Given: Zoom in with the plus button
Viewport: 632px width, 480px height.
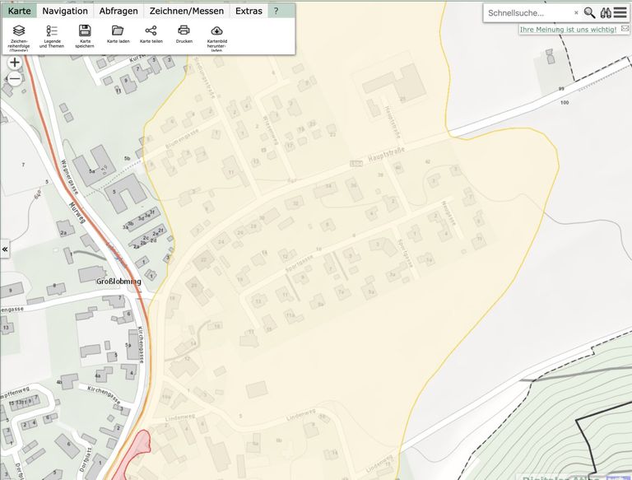Looking at the screenshot, I should coord(14,63).
